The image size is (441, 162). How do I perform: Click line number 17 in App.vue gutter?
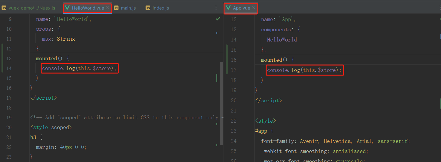click(234, 70)
